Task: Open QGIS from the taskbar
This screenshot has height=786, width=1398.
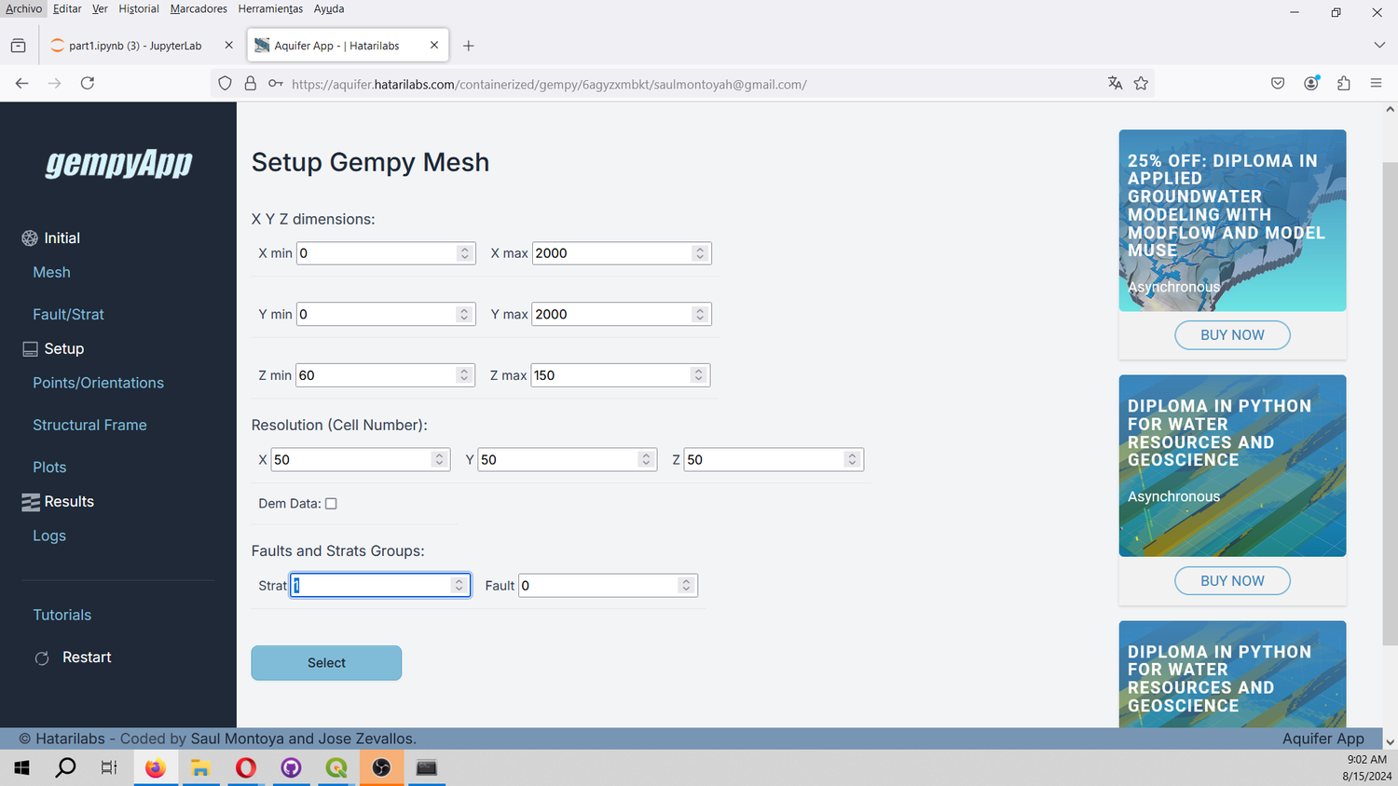Action: (x=336, y=767)
